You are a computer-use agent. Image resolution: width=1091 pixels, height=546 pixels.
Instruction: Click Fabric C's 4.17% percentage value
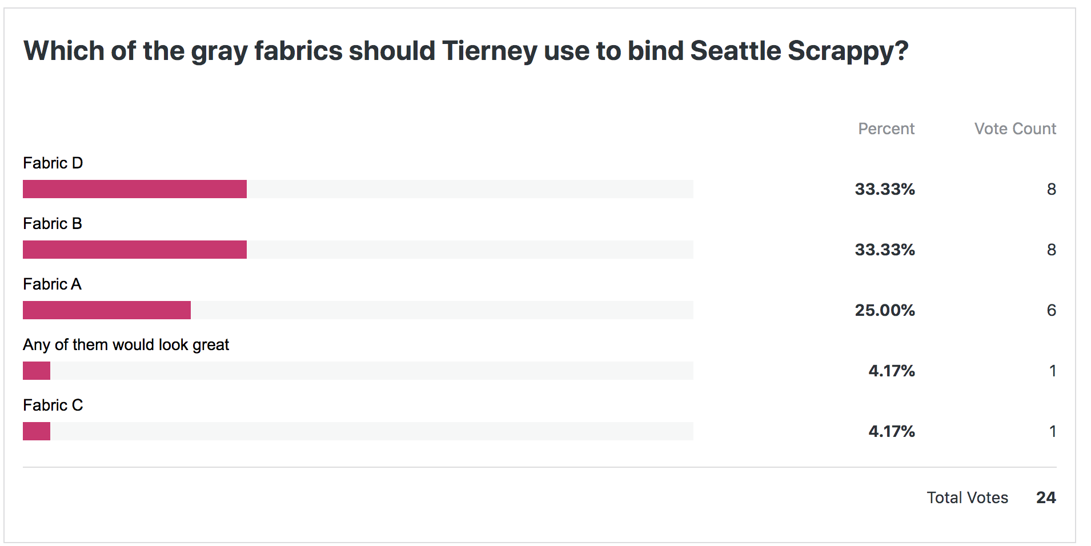pos(892,431)
